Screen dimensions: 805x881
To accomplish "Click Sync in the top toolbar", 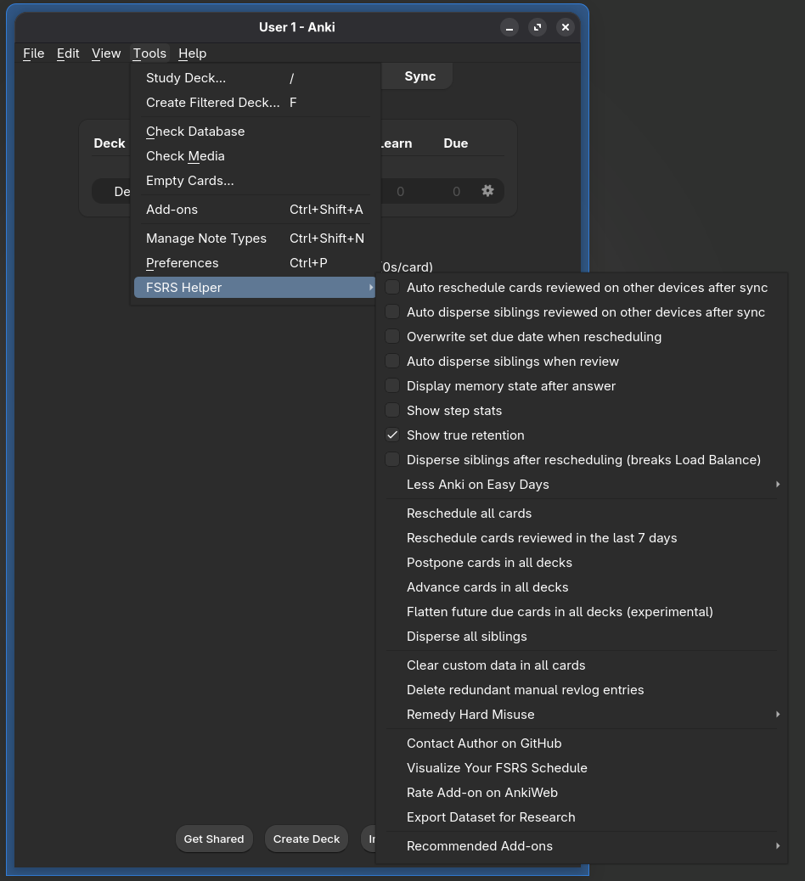I will [x=419, y=76].
